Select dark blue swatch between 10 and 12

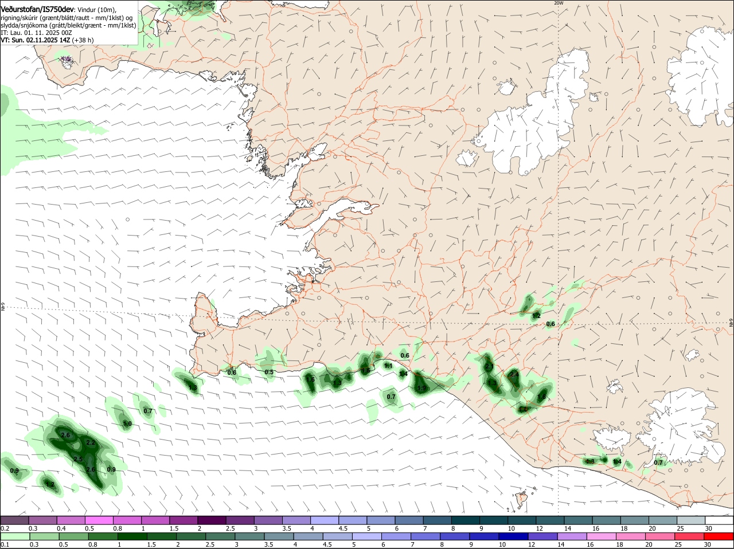pos(513,536)
